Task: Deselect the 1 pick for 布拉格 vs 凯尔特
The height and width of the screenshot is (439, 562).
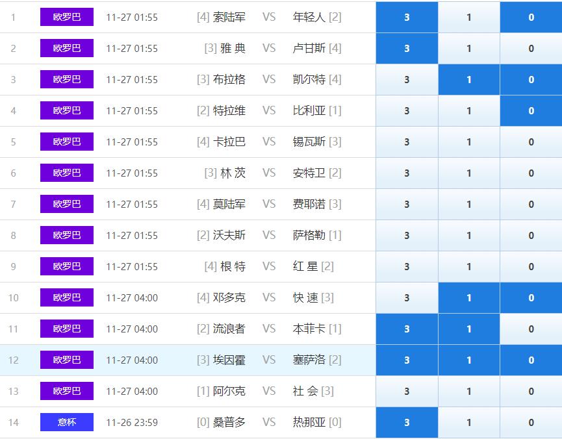Action: click(469, 80)
